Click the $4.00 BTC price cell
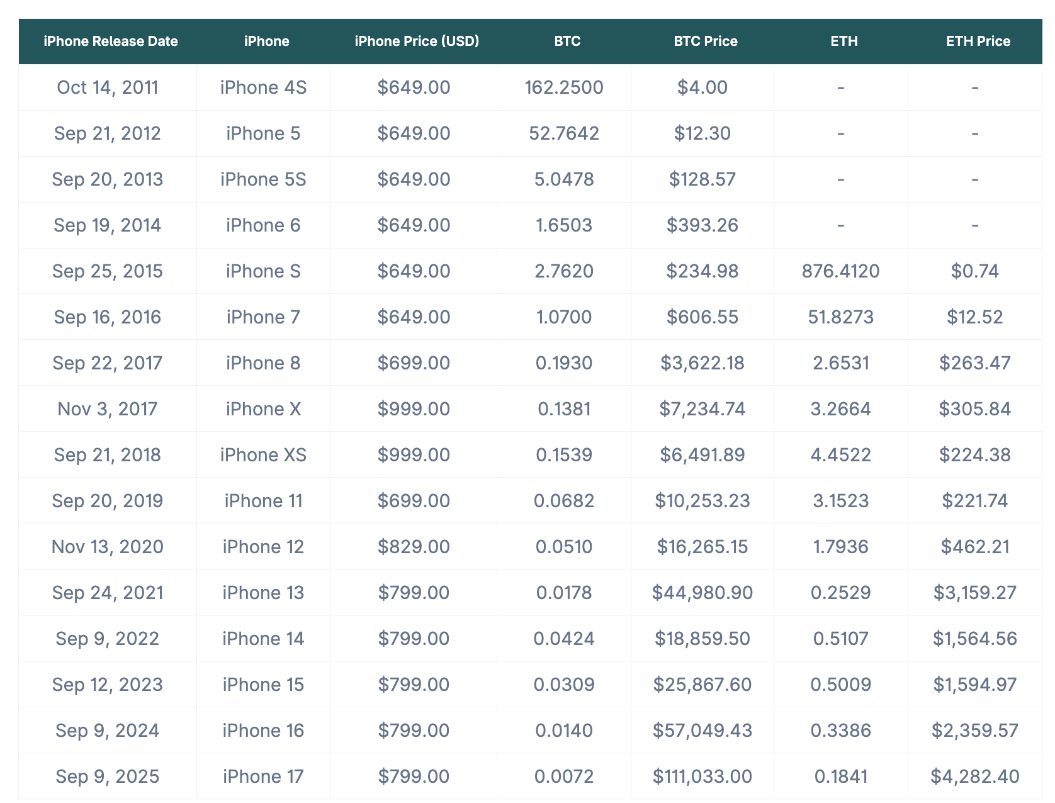 click(702, 87)
